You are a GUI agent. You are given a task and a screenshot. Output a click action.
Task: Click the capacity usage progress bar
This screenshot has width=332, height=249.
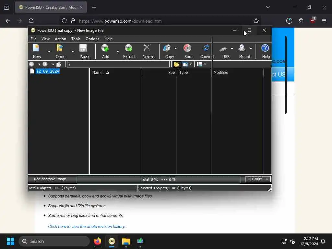(158, 179)
